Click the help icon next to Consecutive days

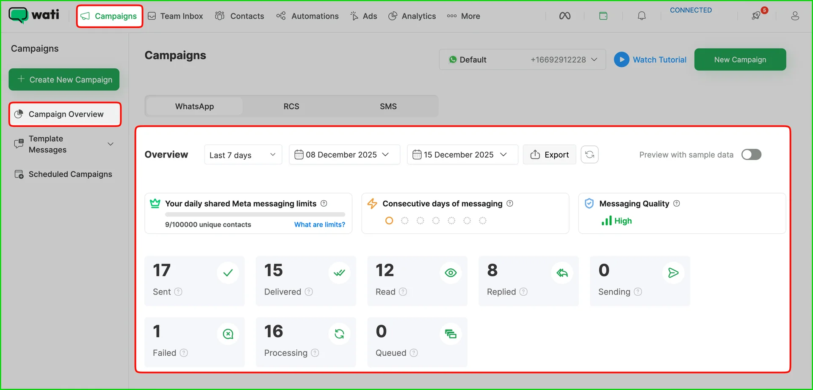coord(510,203)
